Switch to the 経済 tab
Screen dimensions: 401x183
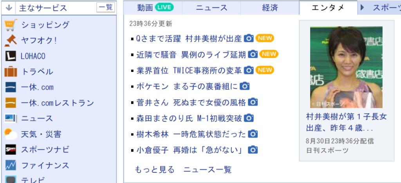tap(270, 8)
